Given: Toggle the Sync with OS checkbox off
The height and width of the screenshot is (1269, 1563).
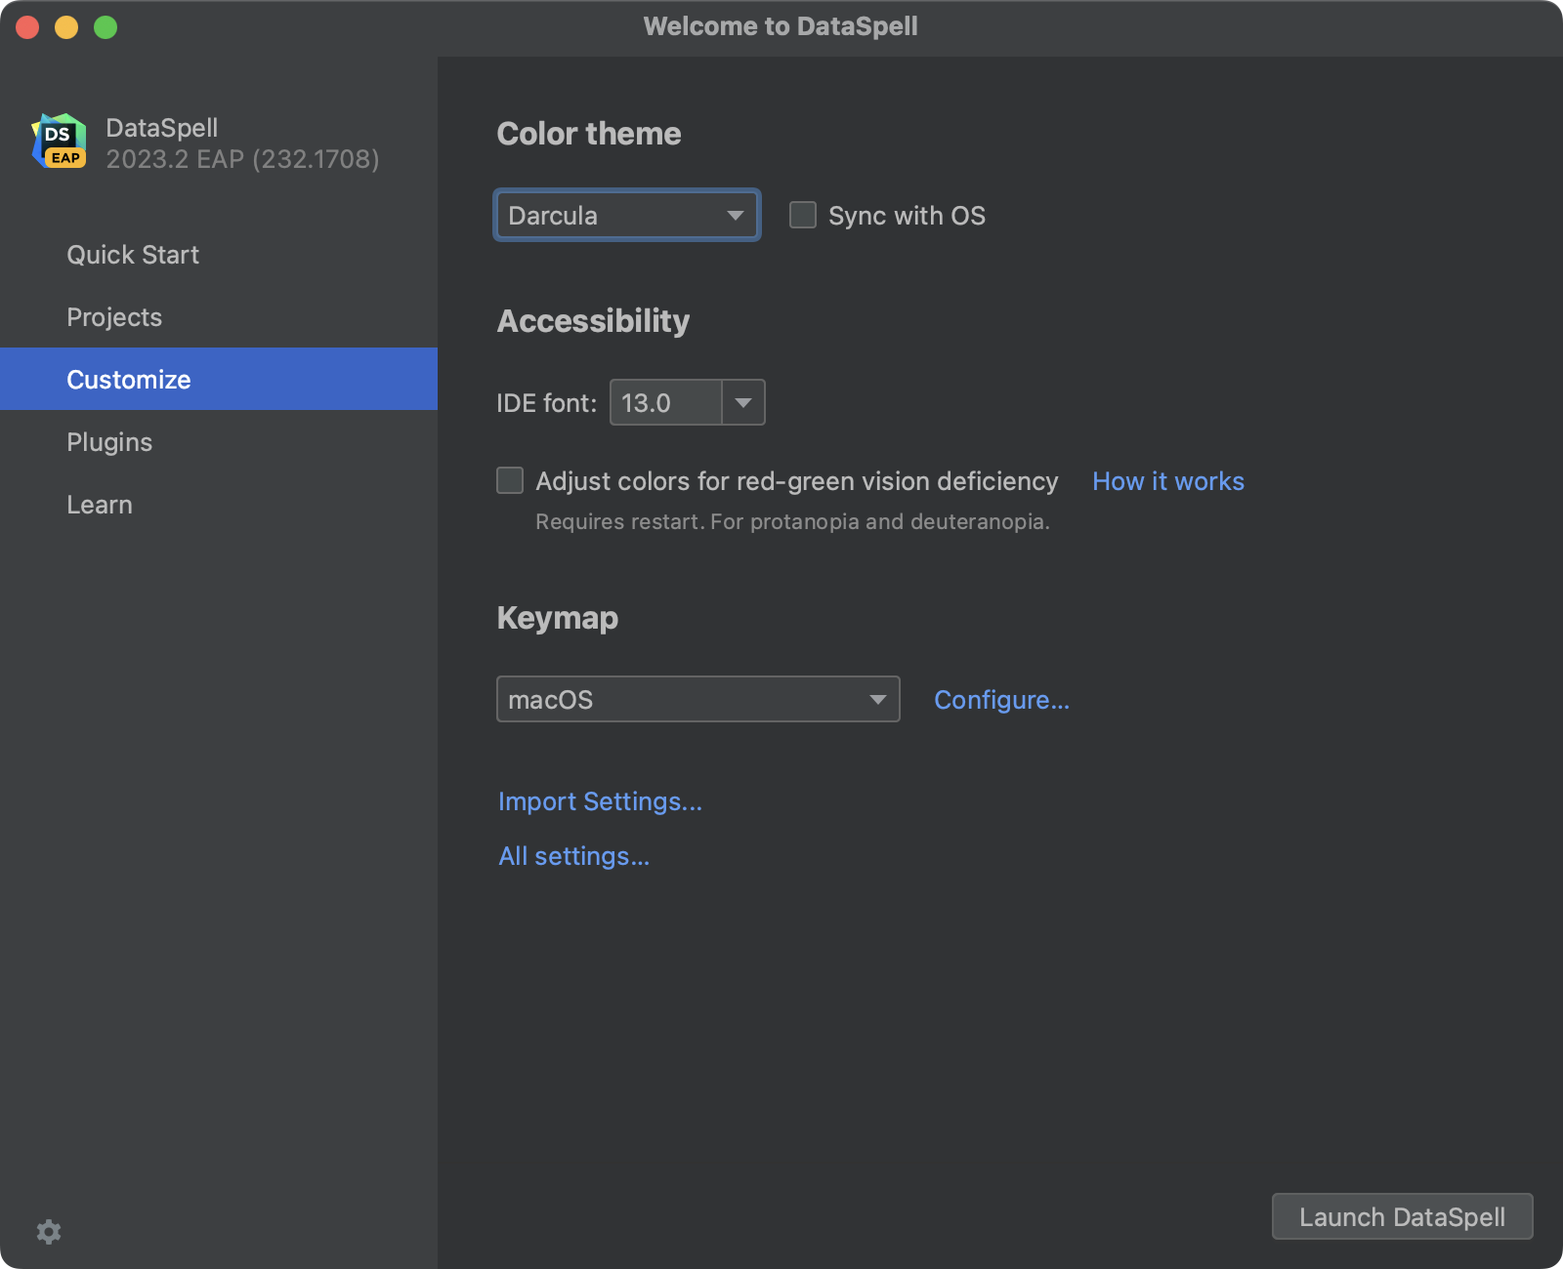Looking at the screenshot, I should tap(802, 215).
